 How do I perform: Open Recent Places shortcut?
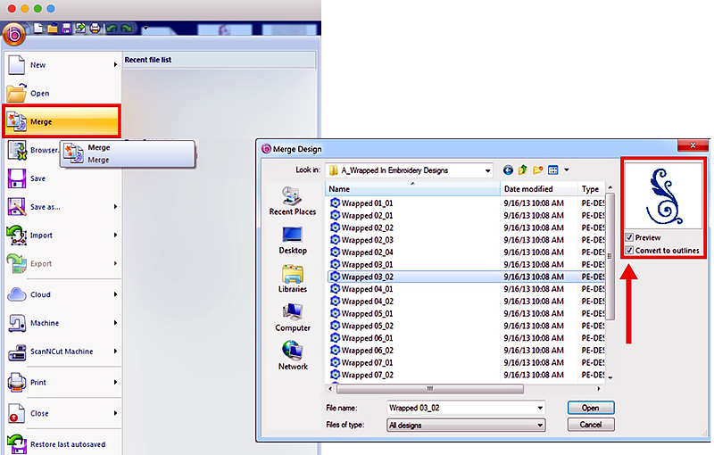click(x=292, y=200)
